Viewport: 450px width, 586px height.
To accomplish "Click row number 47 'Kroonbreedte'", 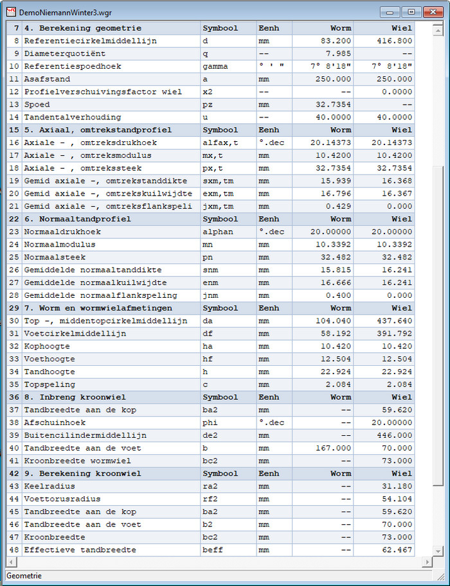I will click(14, 537).
